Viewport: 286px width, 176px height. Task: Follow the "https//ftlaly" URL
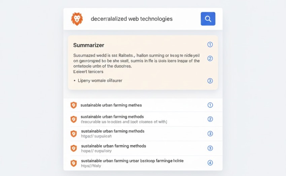coord(91,166)
